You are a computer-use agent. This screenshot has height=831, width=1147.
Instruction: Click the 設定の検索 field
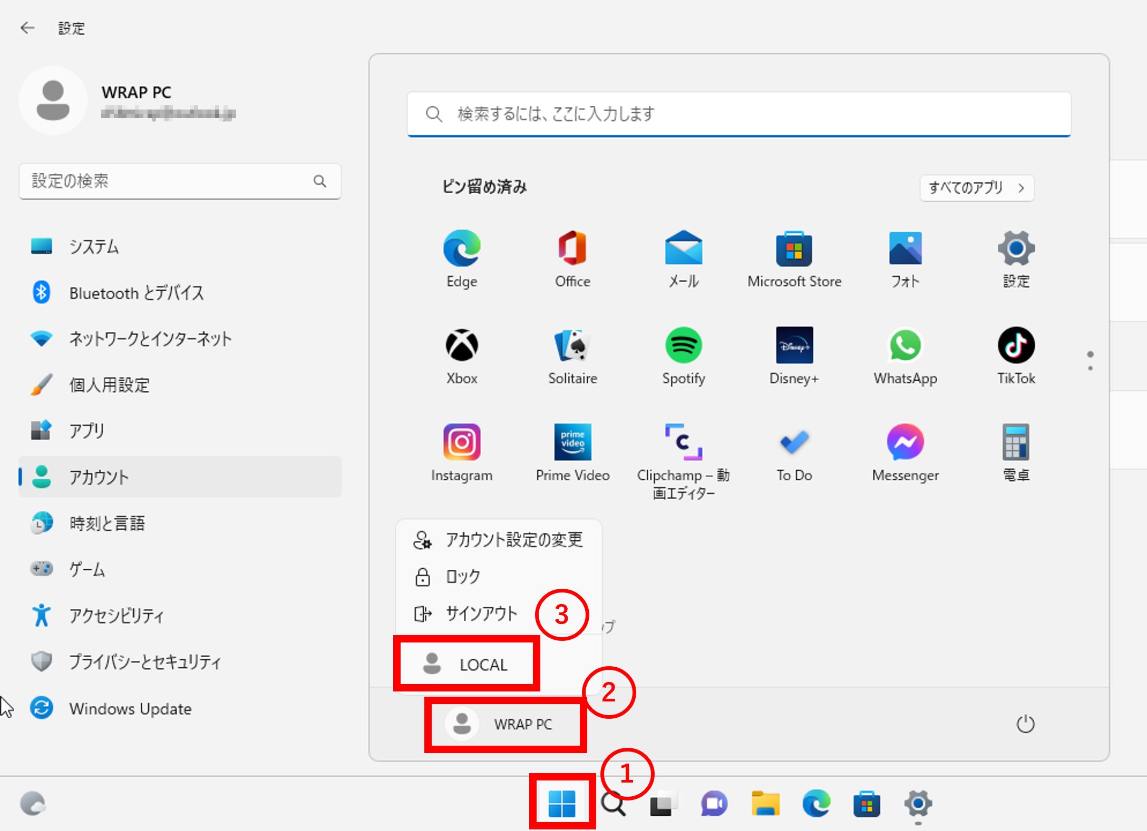click(180, 181)
